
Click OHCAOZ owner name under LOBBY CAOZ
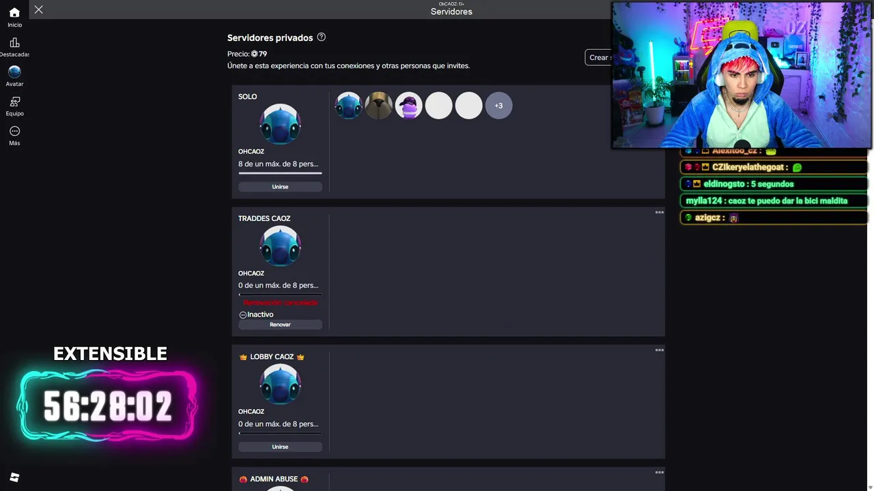[251, 412]
